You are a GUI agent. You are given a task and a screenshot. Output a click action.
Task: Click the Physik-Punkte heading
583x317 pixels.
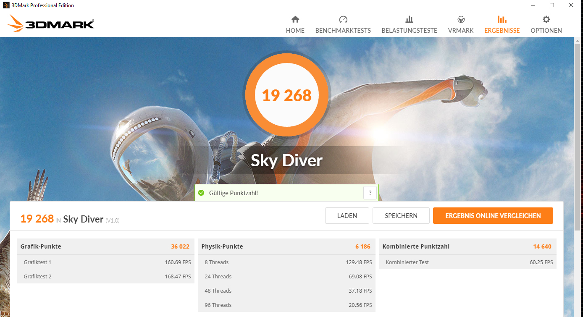coord(222,246)
